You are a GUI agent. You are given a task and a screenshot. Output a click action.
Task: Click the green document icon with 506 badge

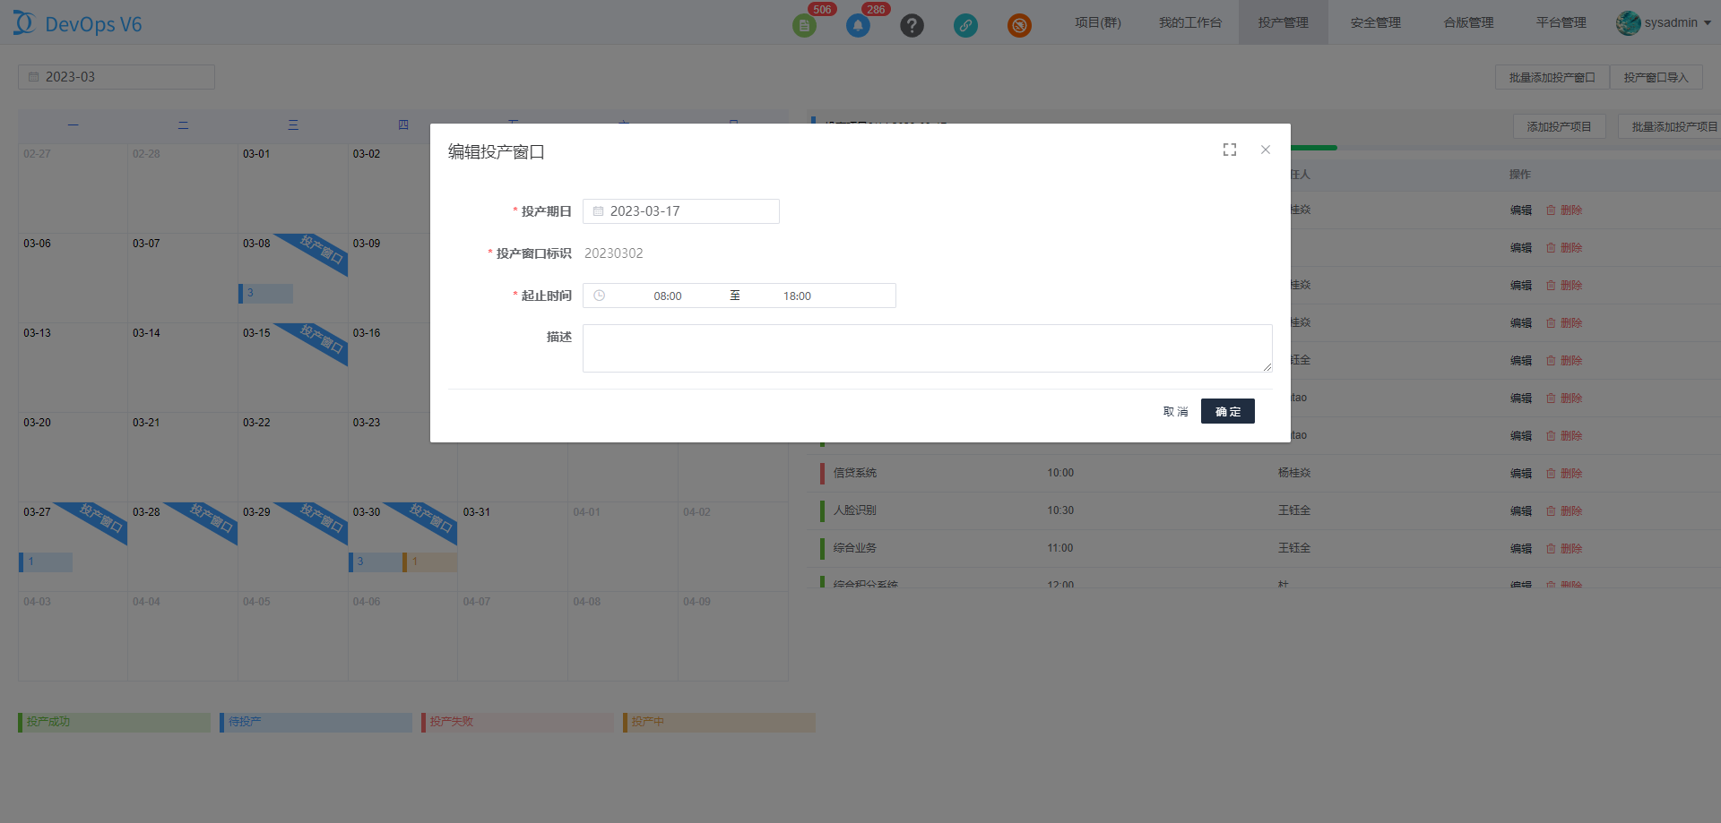click(x=804, y=25)
